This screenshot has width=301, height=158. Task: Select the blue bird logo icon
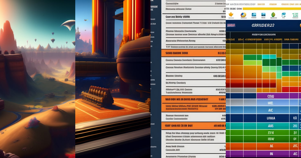[x=284, y=15]
